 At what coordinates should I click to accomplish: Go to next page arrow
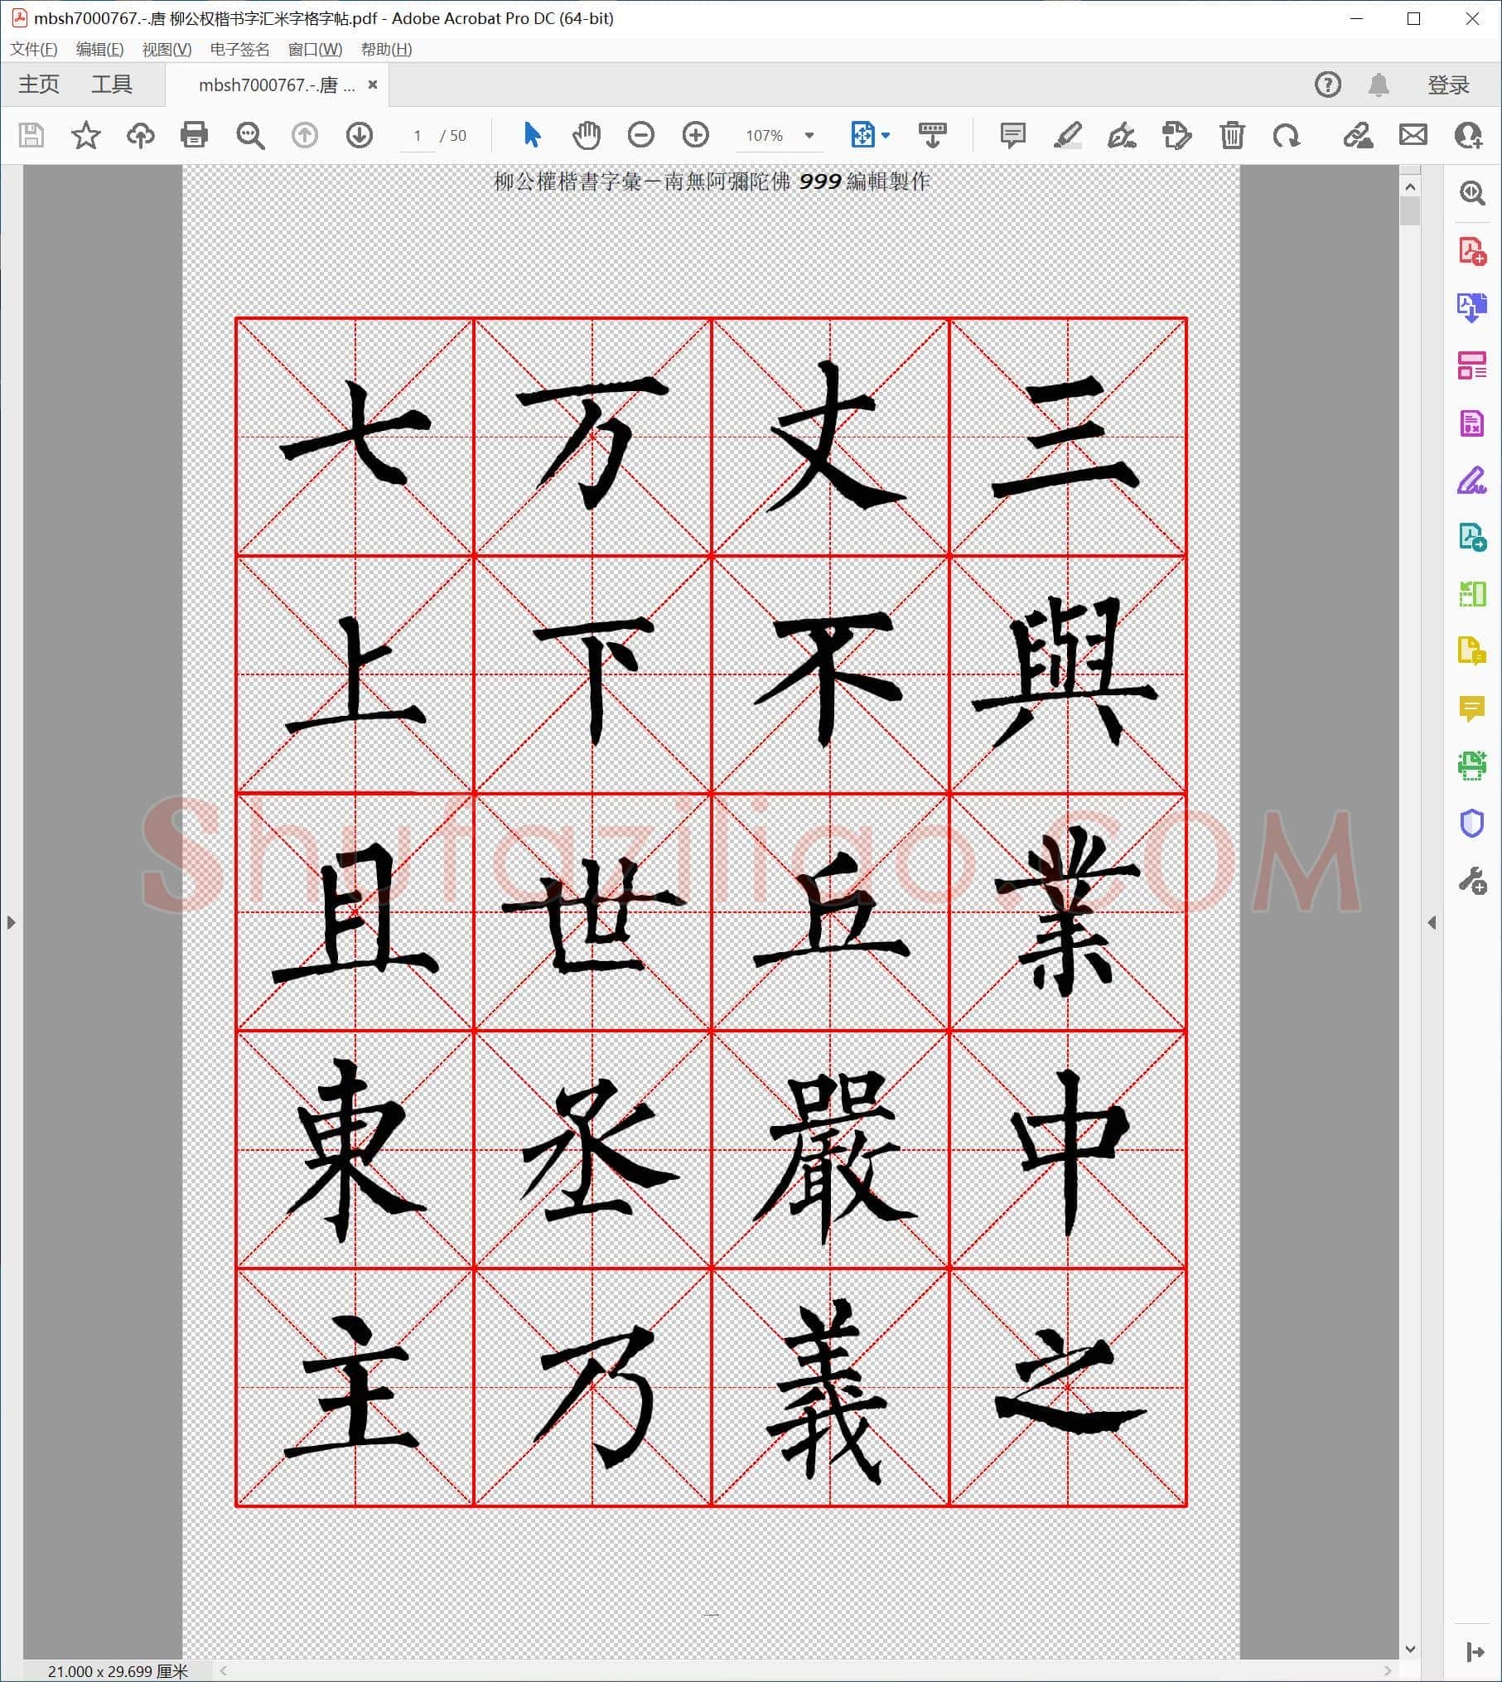click(360, 135)
